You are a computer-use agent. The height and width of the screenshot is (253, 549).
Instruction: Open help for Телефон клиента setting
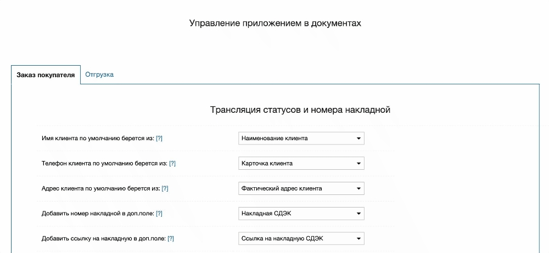(x=172, y=164)
